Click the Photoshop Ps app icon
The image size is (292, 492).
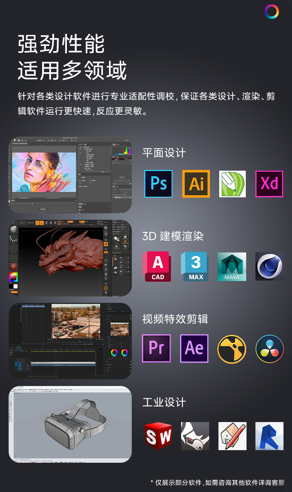(x=158, y=184)
